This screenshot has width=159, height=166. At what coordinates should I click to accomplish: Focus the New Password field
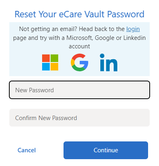pyautogui.click(x=79, y=90)
